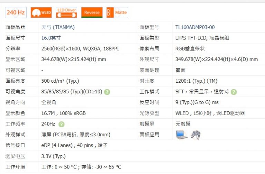Click help icon beside 240Hz working frequency
This screenshot has width=265, height=174.
61,124
